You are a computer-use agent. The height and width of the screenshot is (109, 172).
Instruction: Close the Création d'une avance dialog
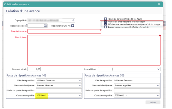[159, 4]
